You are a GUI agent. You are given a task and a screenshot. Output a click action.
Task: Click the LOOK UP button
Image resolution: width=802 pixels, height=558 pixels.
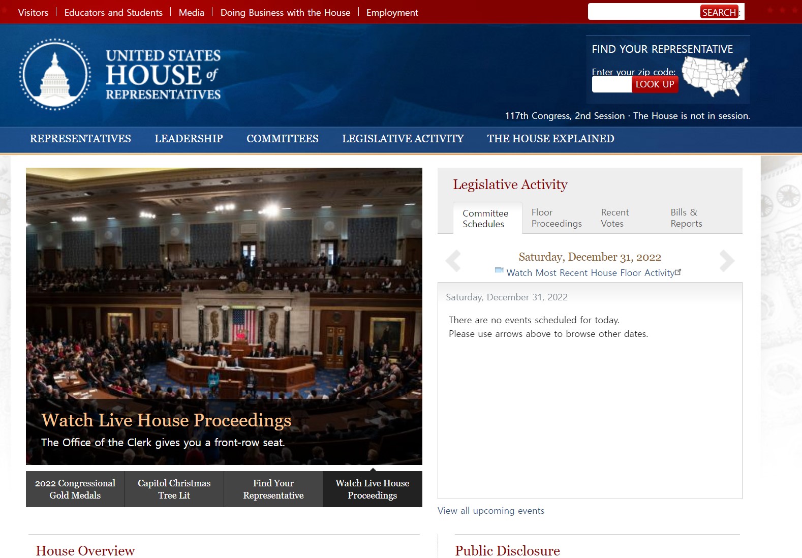coord(655,84)
